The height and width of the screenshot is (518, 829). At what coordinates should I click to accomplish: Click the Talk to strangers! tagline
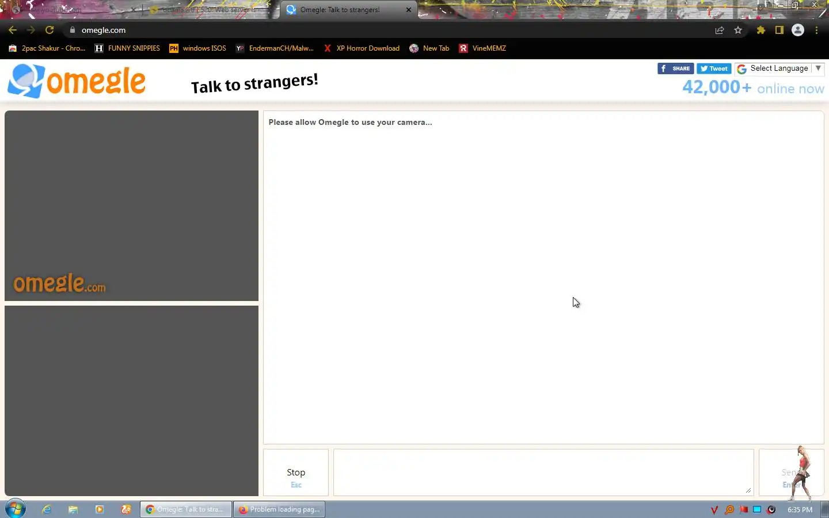click(x=254, y=83)
